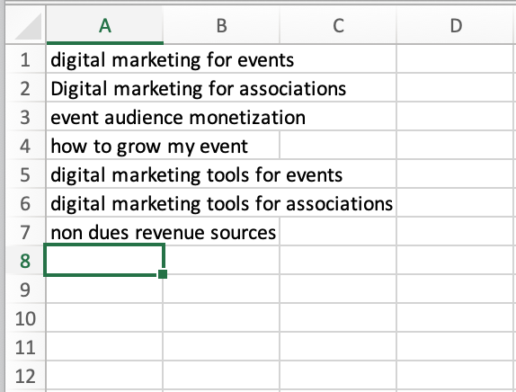Select row 11 header
Screen dimensions: 516x392
[25, 347]
